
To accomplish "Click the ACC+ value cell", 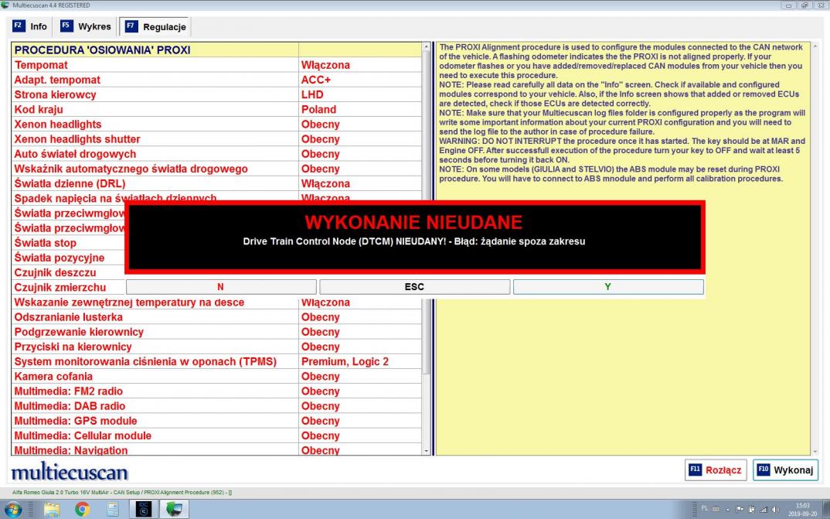I will [x=360, y=80].
